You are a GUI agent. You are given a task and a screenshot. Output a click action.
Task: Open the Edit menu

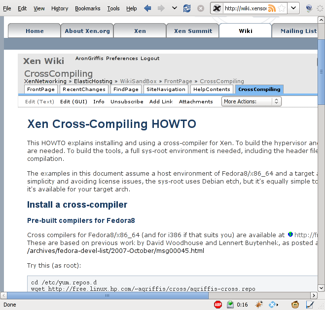click(22, 8)
